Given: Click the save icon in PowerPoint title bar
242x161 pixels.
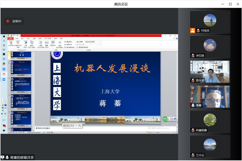Looking at the screenshot, I should tap(11, 36).
